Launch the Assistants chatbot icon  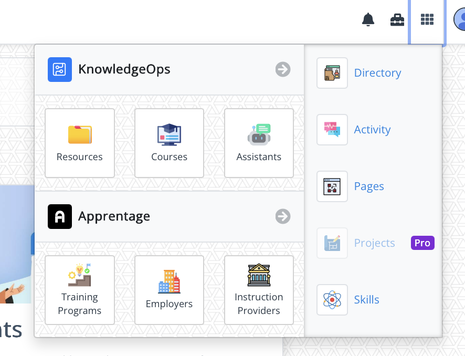(x=259, y=134)
